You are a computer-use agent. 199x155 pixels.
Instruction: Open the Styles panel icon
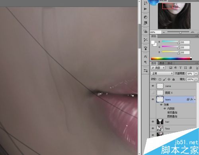tap(146, 23)
